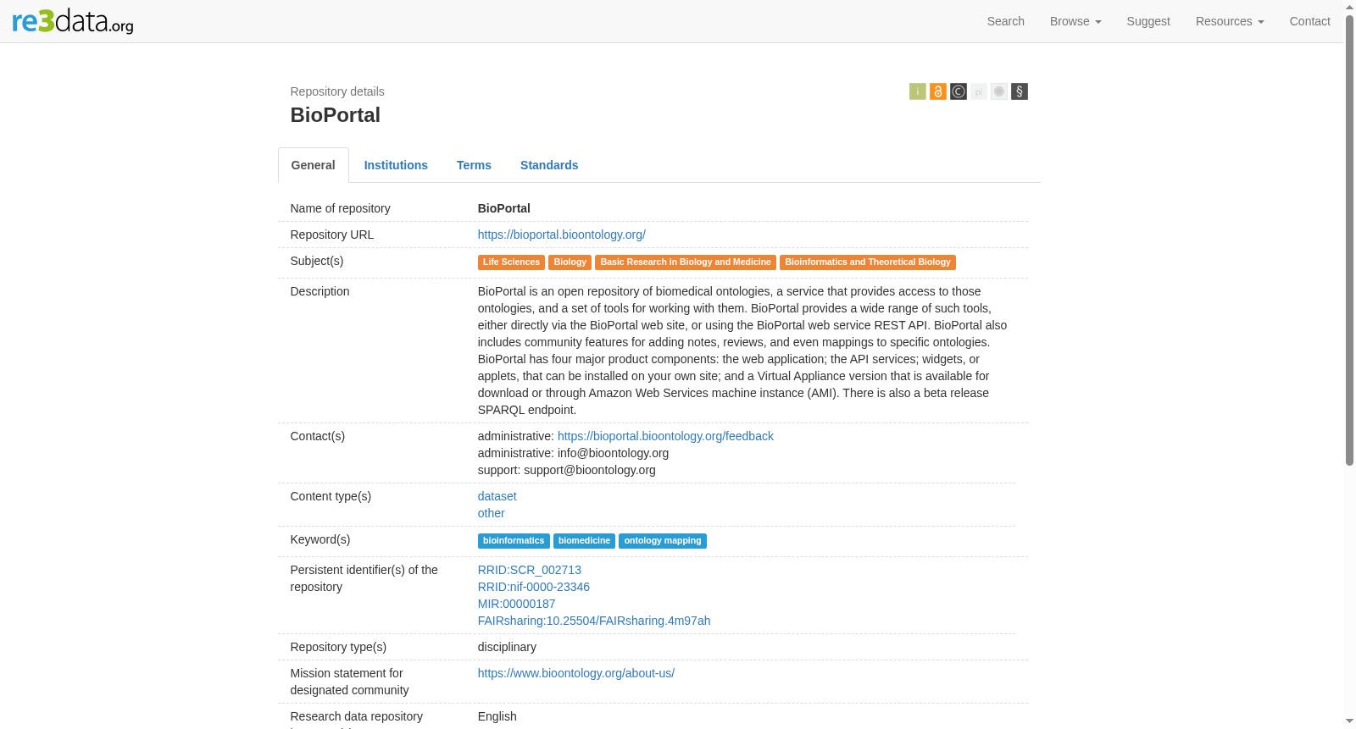Open the bioportal.bioontology.org repository URL

562,235
